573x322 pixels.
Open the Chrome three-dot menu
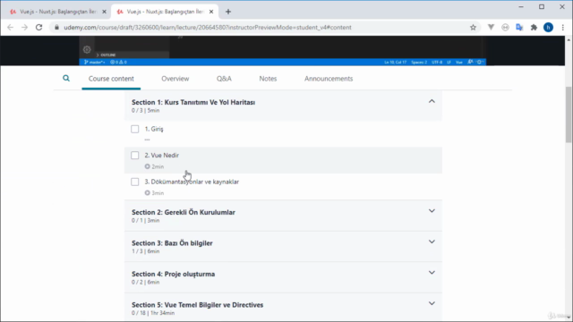tap(563, 28)
